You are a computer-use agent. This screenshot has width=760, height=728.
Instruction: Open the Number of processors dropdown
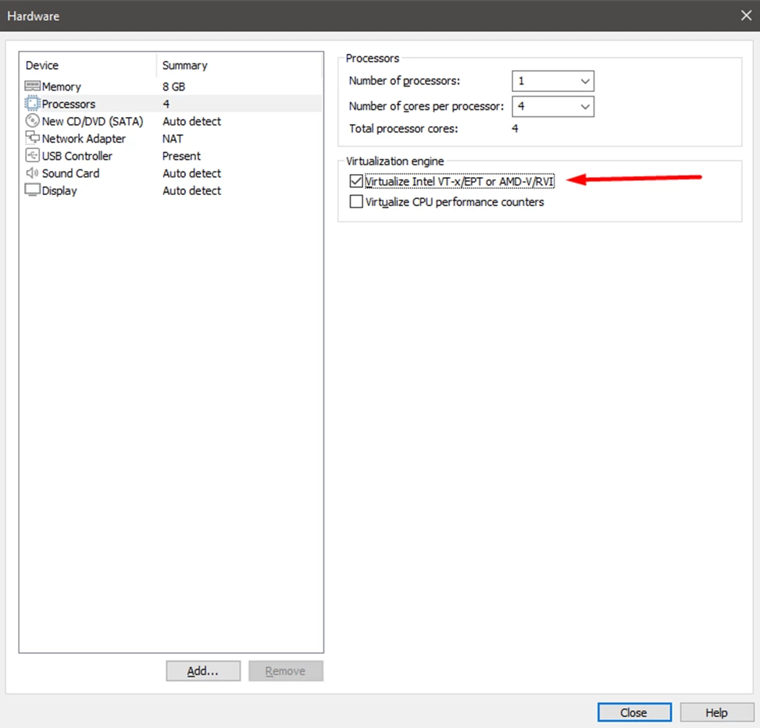(x=553, y=81)
